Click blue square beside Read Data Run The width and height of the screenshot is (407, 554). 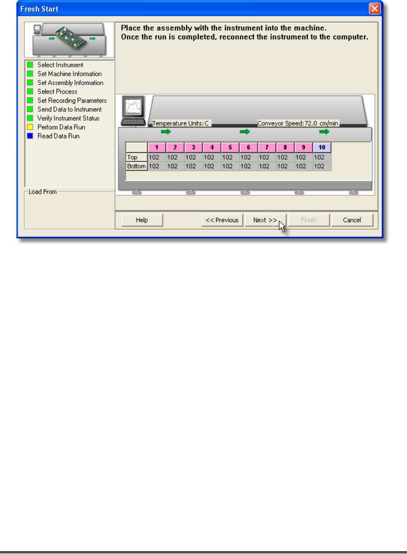click(x=30, y=136)
